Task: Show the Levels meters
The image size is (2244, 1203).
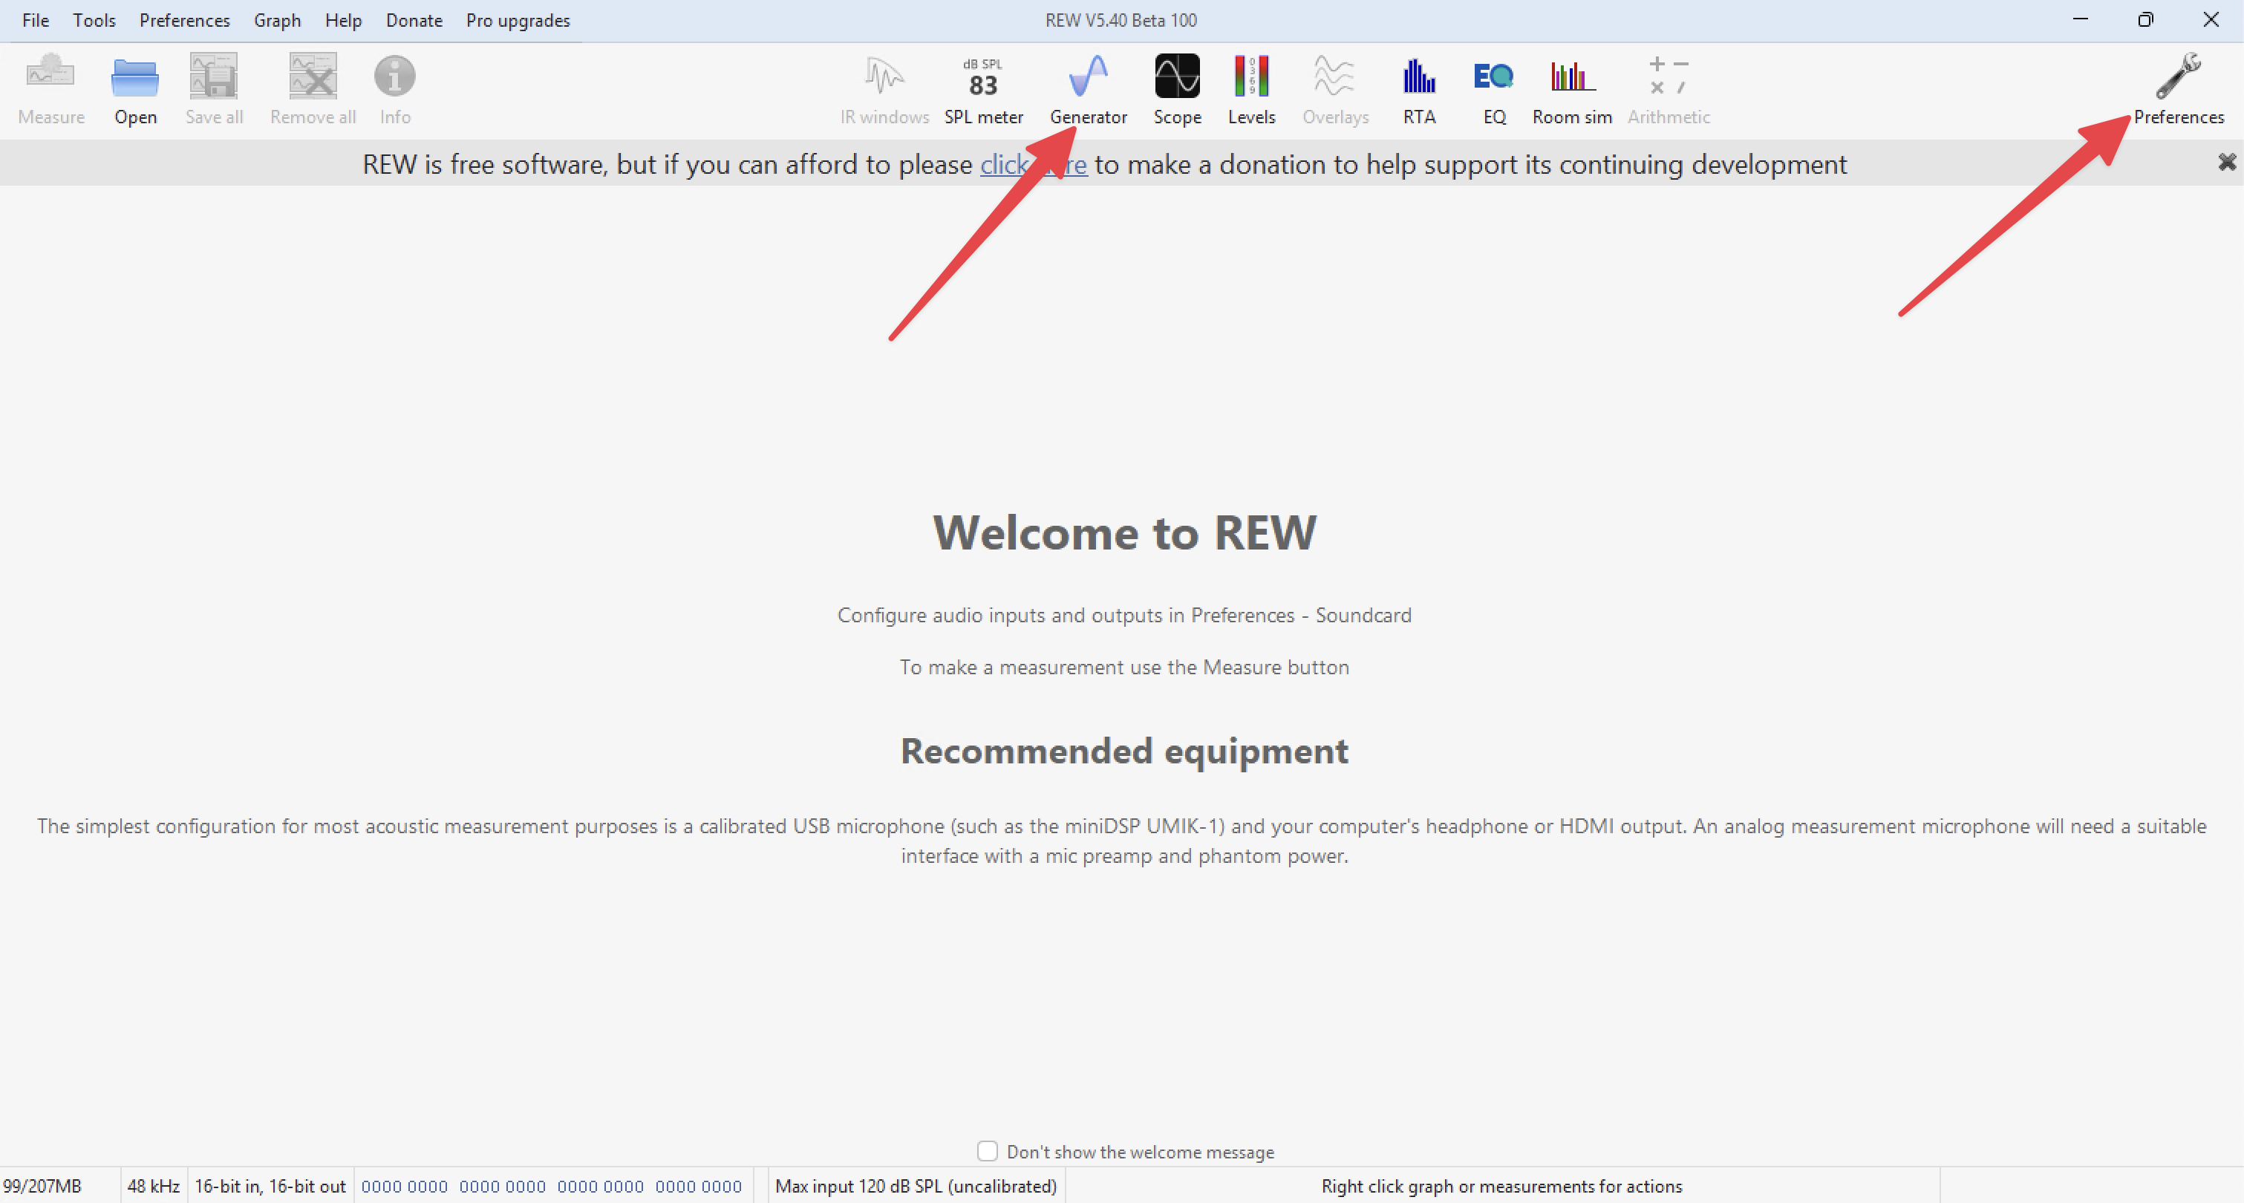Action: click(1251, 88)
